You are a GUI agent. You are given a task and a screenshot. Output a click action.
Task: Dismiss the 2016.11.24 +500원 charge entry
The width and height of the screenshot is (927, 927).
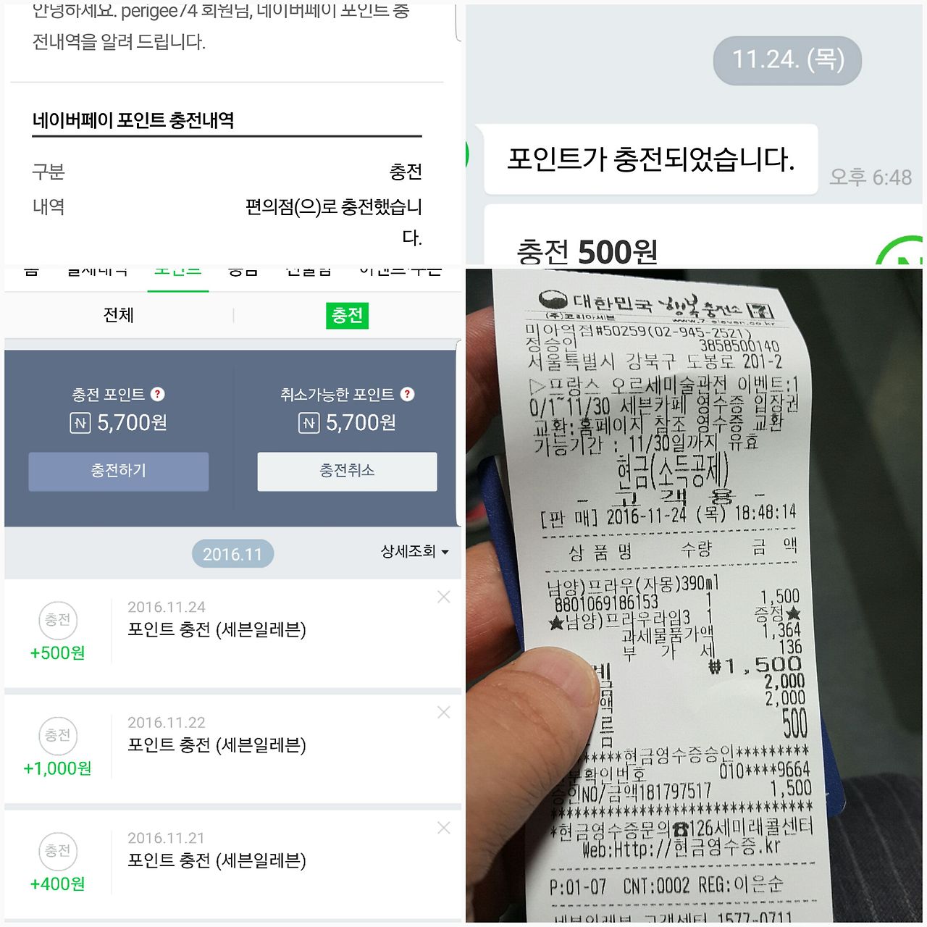point(444,597)
